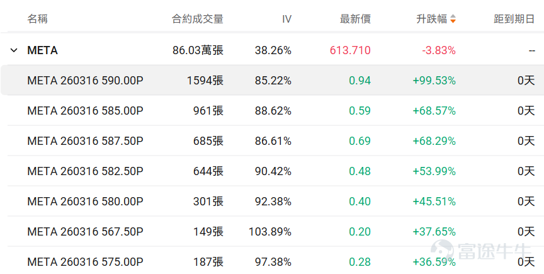The image size is (544, 274).
Task: Click change value +53.99%
Action: (434, 171)
